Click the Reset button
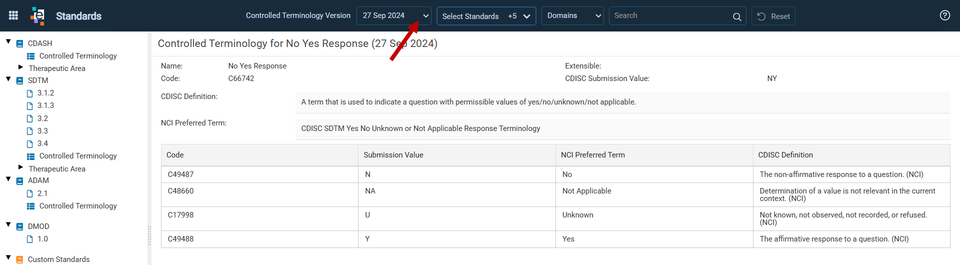The image size is (960, 265). click(x=773, y=16)
